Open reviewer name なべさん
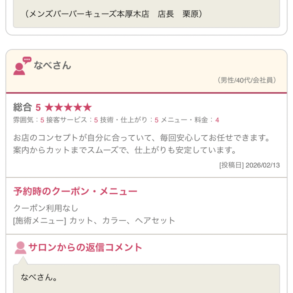Screen dimensions: 293x293 [52, 66]
